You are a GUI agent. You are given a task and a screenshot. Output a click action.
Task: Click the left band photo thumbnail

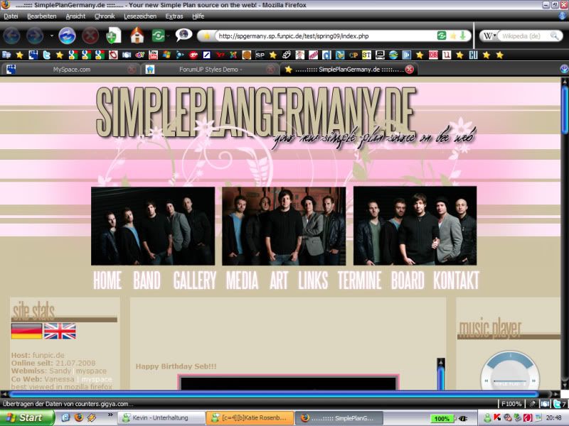153,226
